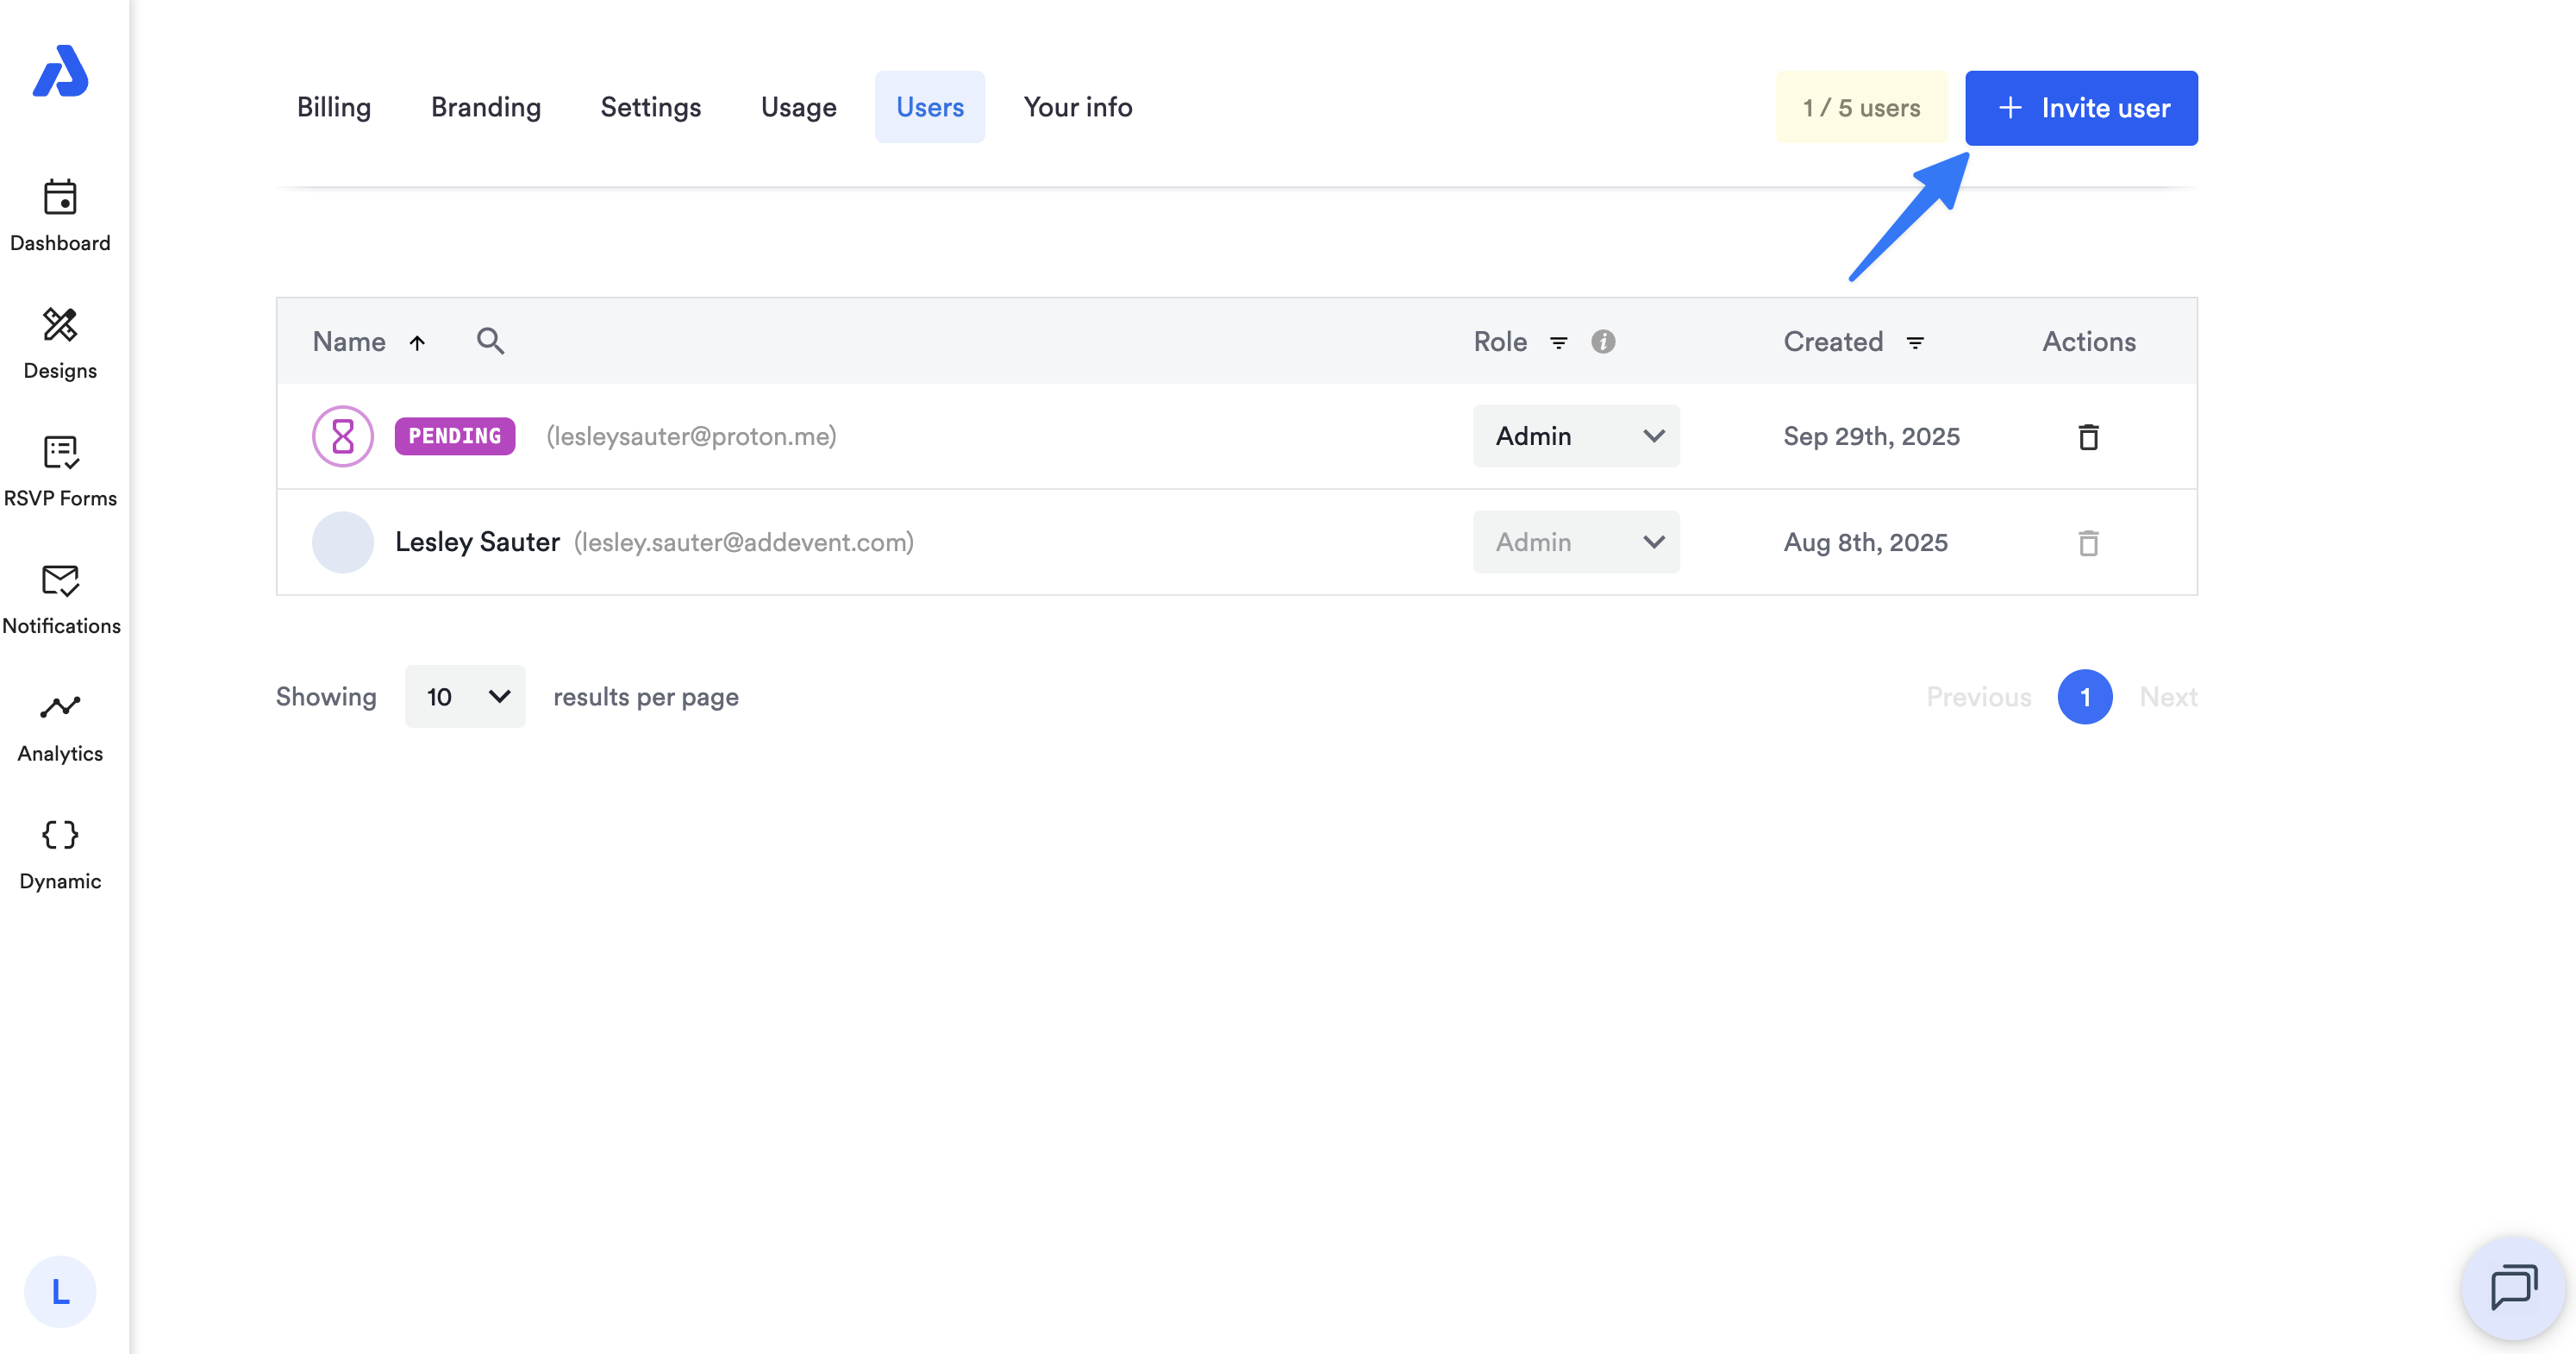2576x1354 pixels.
Task: Click the lesleysauter@proton.me email
Action: pyautogui.click(x=691, y=437)
